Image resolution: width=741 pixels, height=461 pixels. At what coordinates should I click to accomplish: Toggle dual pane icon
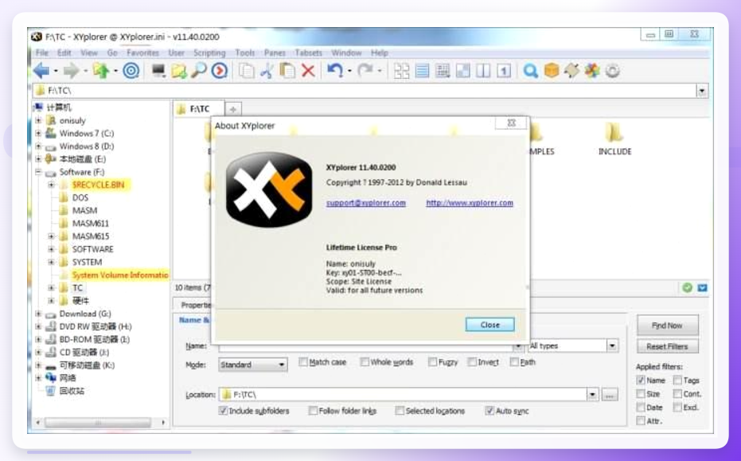point(483,71)
